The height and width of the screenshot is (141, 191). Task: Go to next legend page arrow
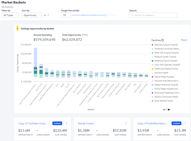coord(169,109)
